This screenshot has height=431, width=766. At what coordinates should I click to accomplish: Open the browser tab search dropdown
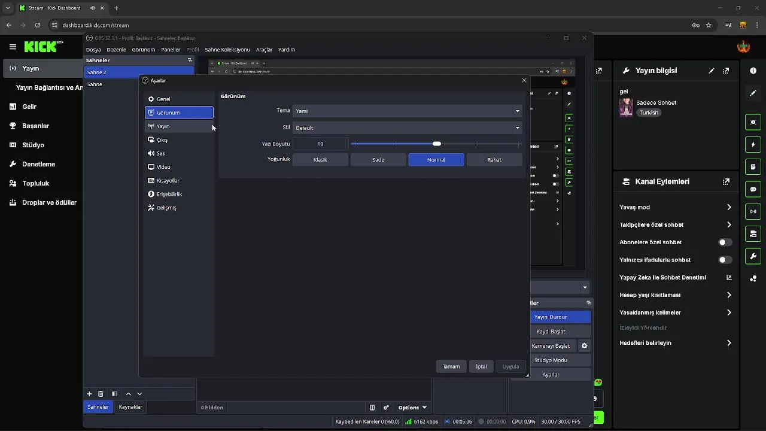(x=7, y=8)
